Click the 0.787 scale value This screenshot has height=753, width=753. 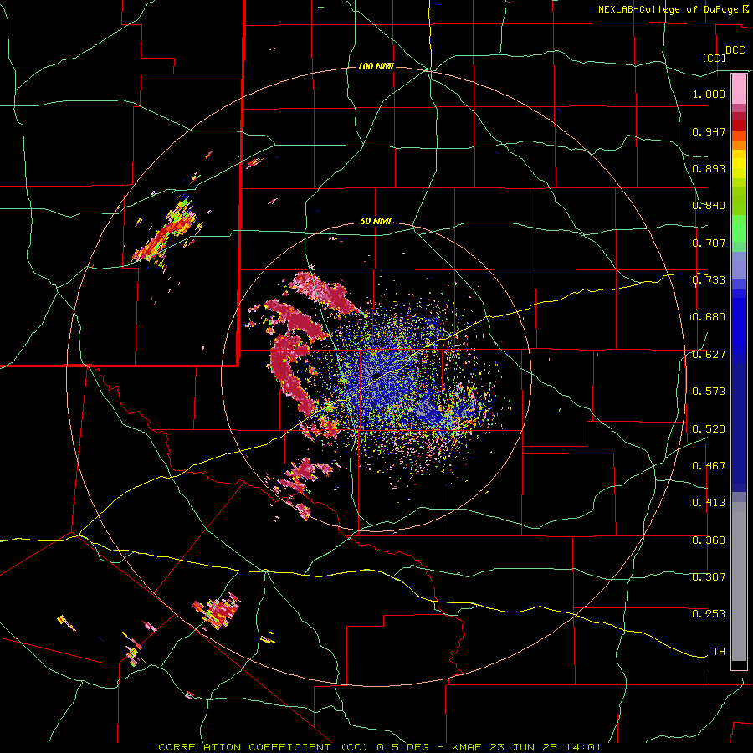click(709, 243)
